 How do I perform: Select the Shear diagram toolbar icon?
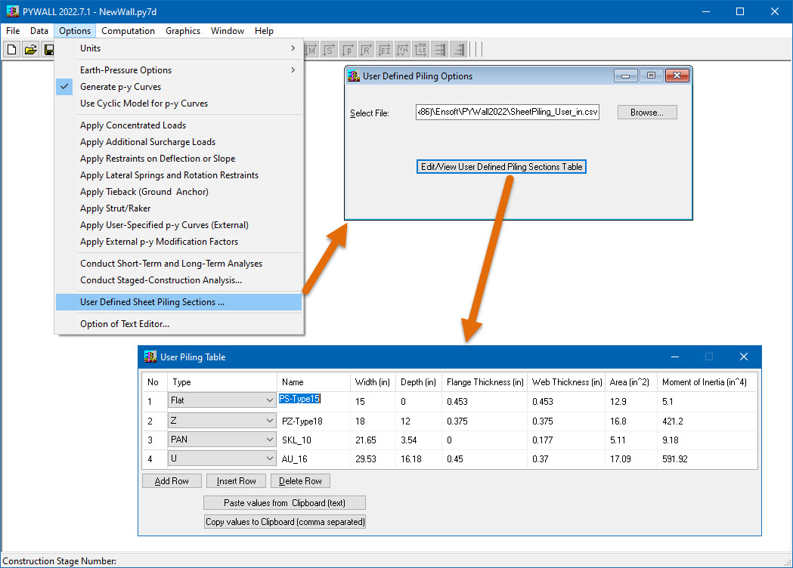point(329,49)
